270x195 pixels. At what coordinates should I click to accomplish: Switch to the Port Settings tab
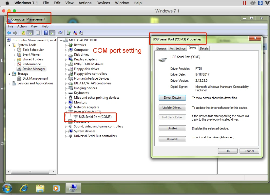pos(177,48)
